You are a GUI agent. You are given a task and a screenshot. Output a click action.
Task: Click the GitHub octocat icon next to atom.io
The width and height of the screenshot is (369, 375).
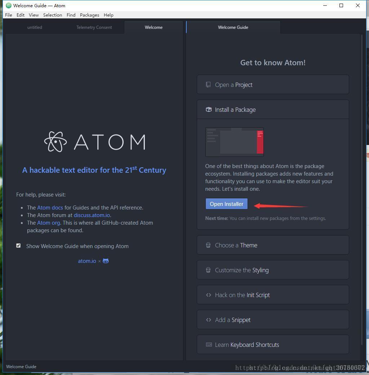106,261
